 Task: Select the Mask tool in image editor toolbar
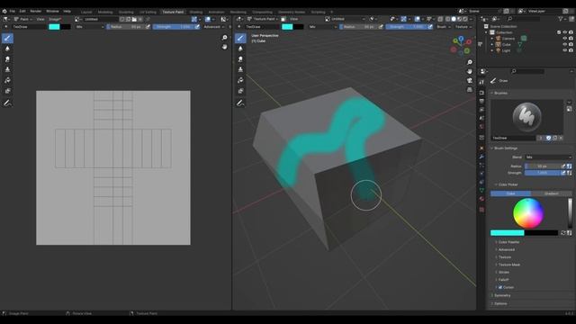coord(7,91)
